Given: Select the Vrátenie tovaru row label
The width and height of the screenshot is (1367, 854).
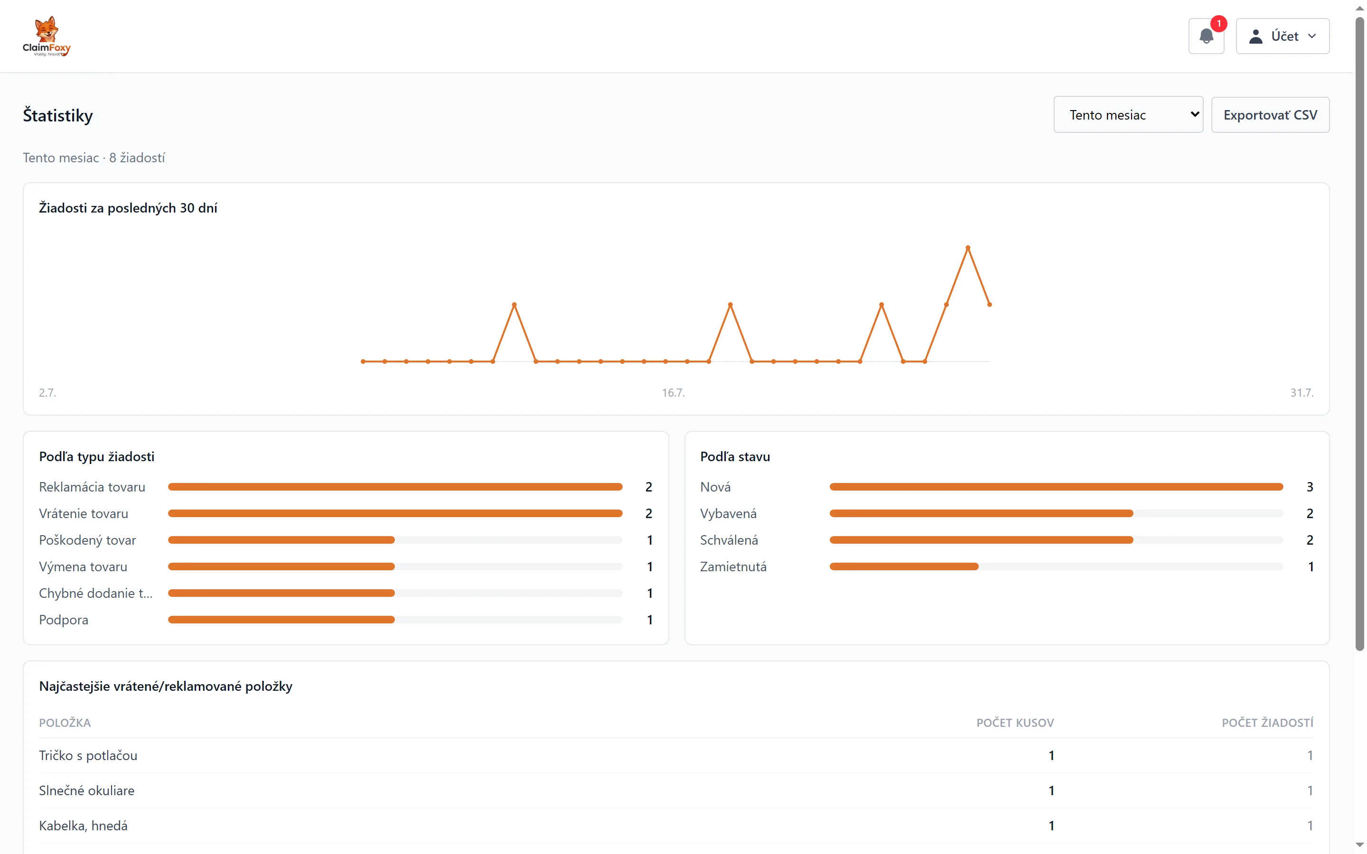Looking at the screenshot, I should (x=84, y=513).
